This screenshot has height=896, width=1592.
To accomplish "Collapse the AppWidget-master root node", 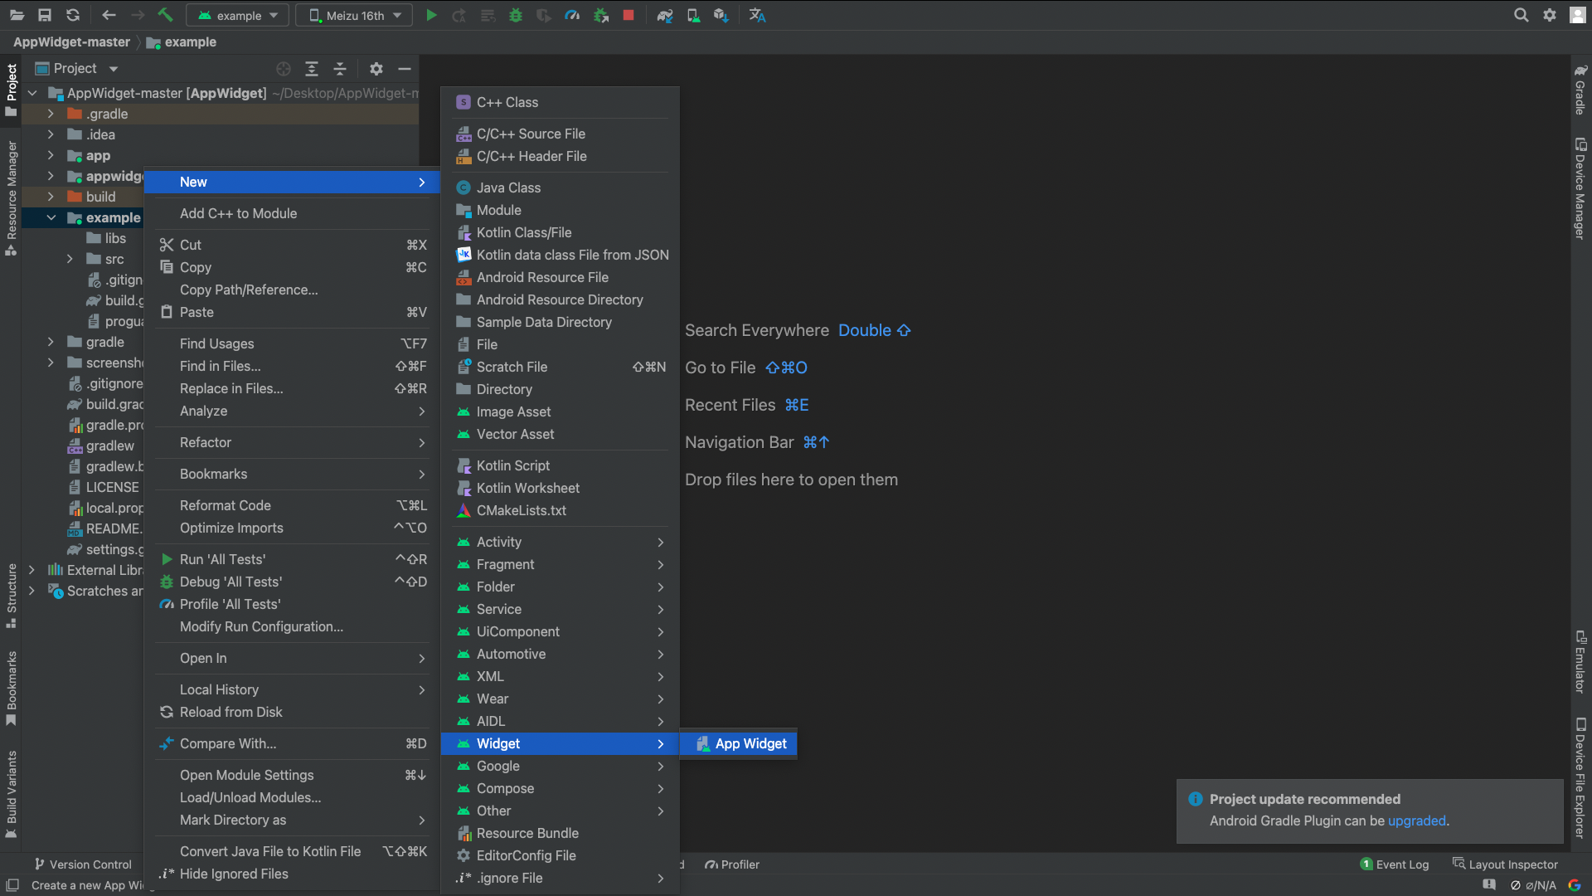I will click(32, 93).
